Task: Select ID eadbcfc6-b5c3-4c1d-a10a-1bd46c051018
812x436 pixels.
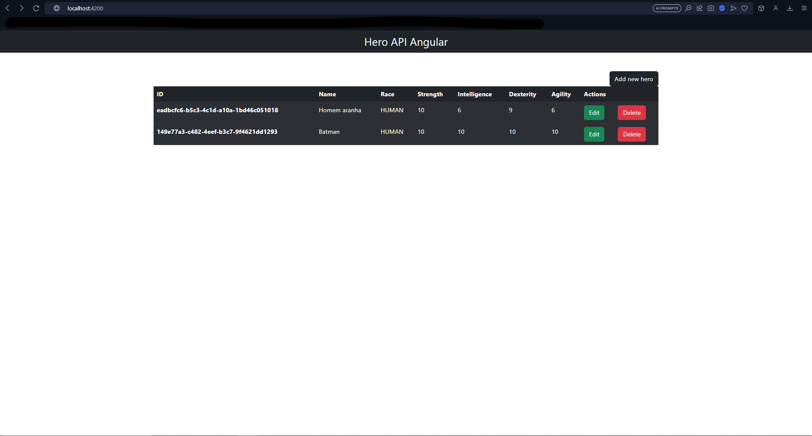Action: click(218, 110)
